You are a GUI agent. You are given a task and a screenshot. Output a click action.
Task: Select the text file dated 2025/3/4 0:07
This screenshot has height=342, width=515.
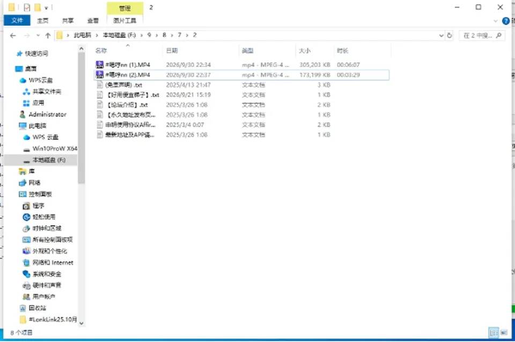(x=241, y=125)
